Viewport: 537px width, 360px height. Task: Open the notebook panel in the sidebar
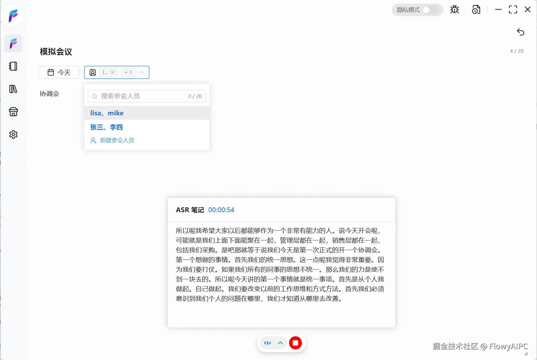[13, 66]
